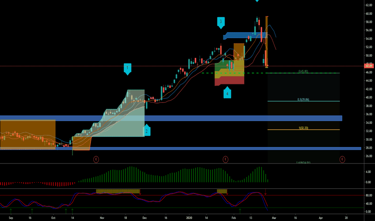Click the 42.00 price axis label

[x=369, y=89]
